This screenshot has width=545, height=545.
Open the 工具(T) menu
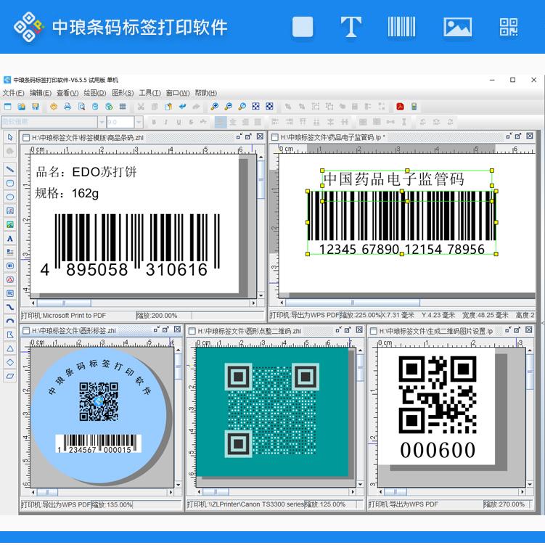pos(149,93)
